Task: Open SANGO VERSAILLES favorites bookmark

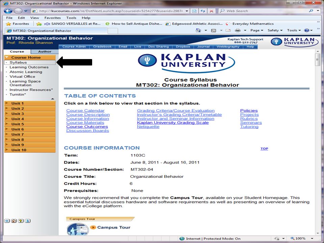Action: (x=72, y=24)
